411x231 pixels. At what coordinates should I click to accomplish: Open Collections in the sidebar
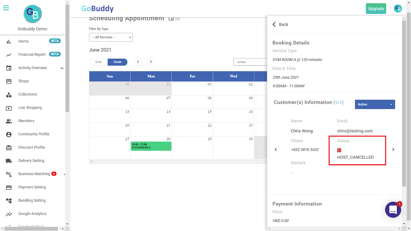[28, 94]
